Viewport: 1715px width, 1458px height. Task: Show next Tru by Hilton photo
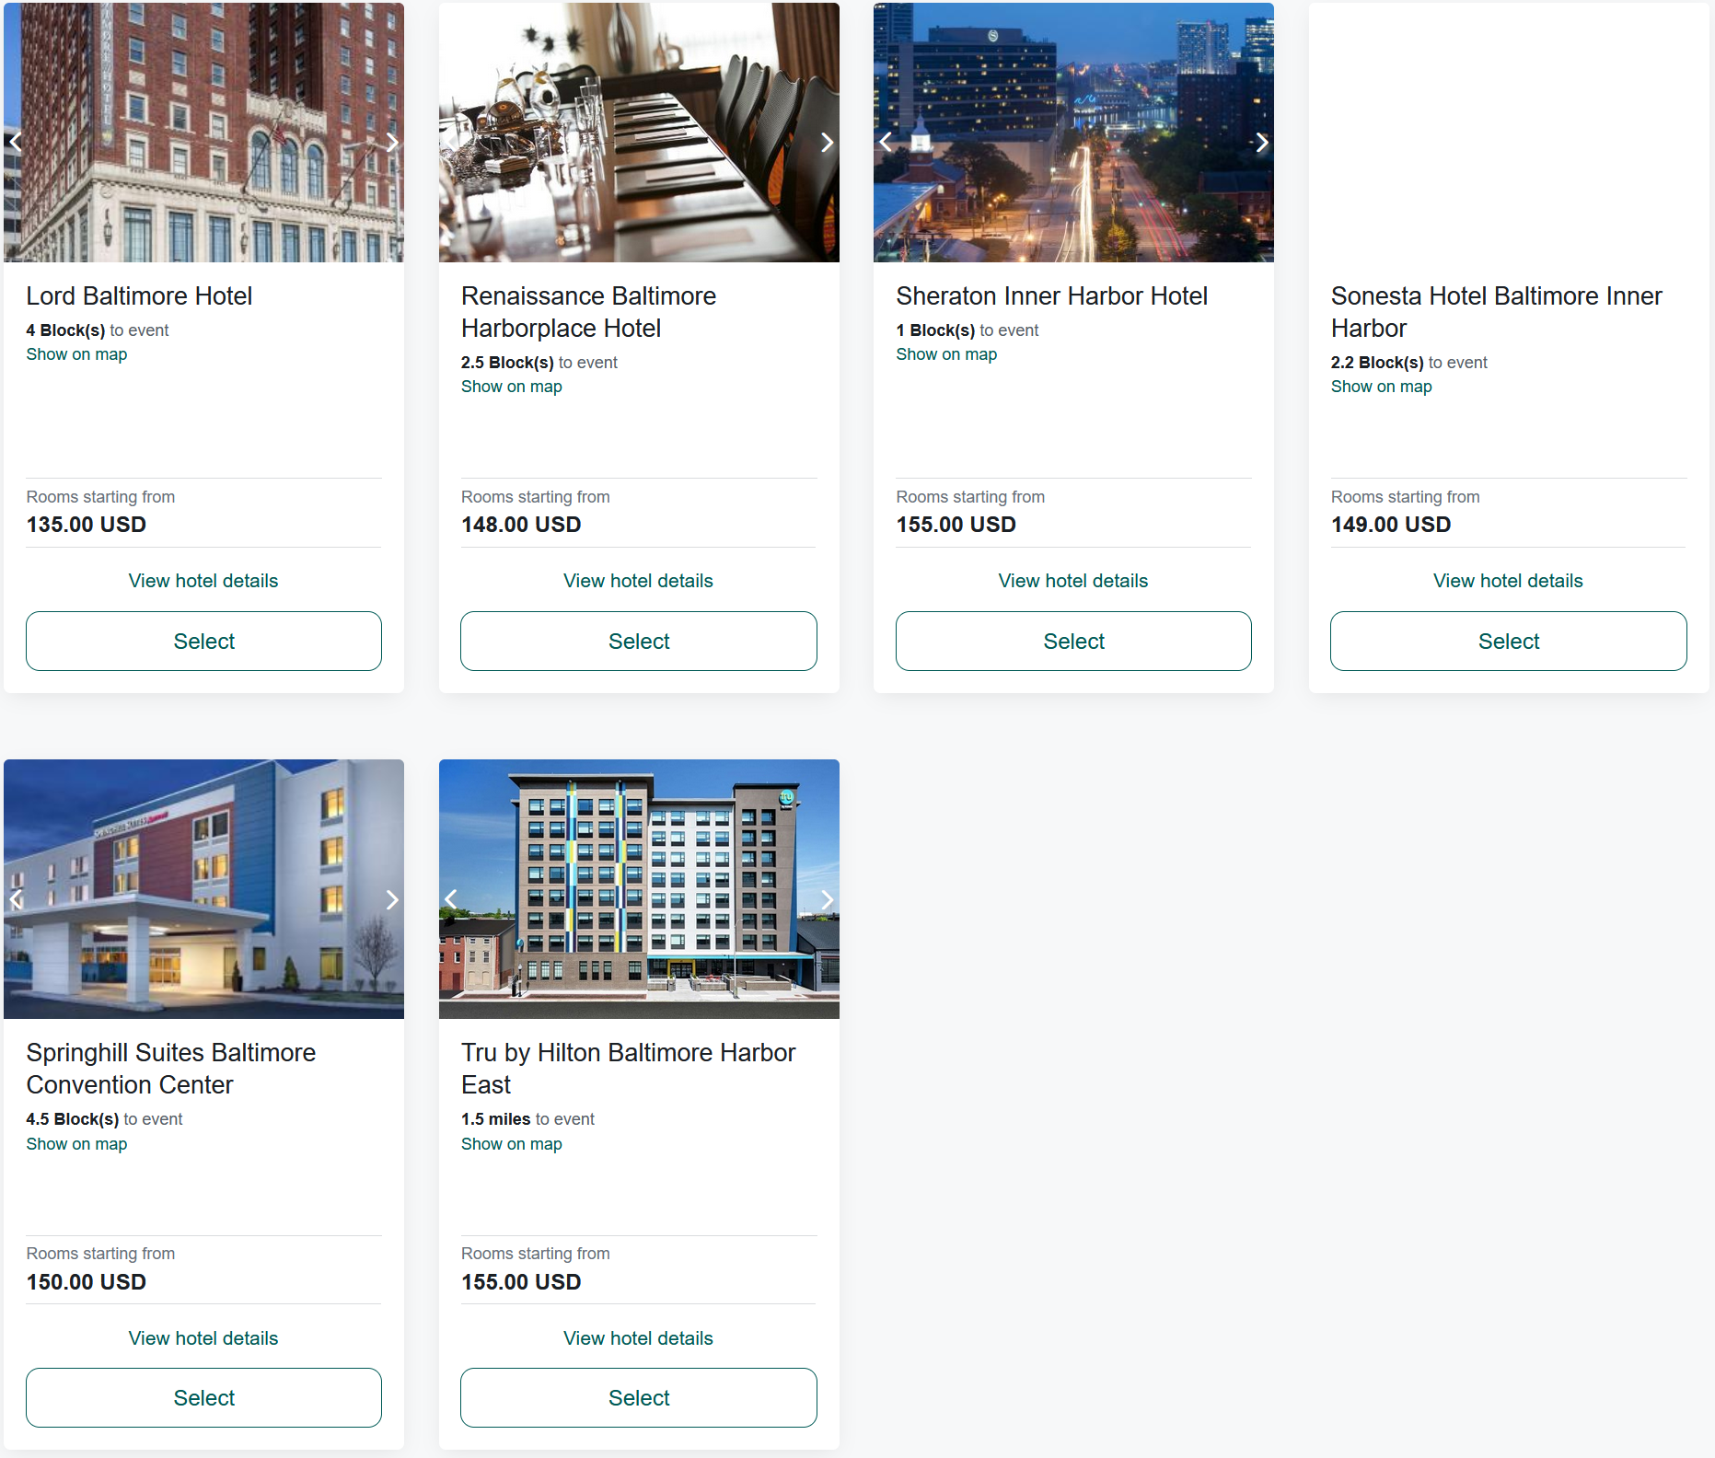pos(826,899)
